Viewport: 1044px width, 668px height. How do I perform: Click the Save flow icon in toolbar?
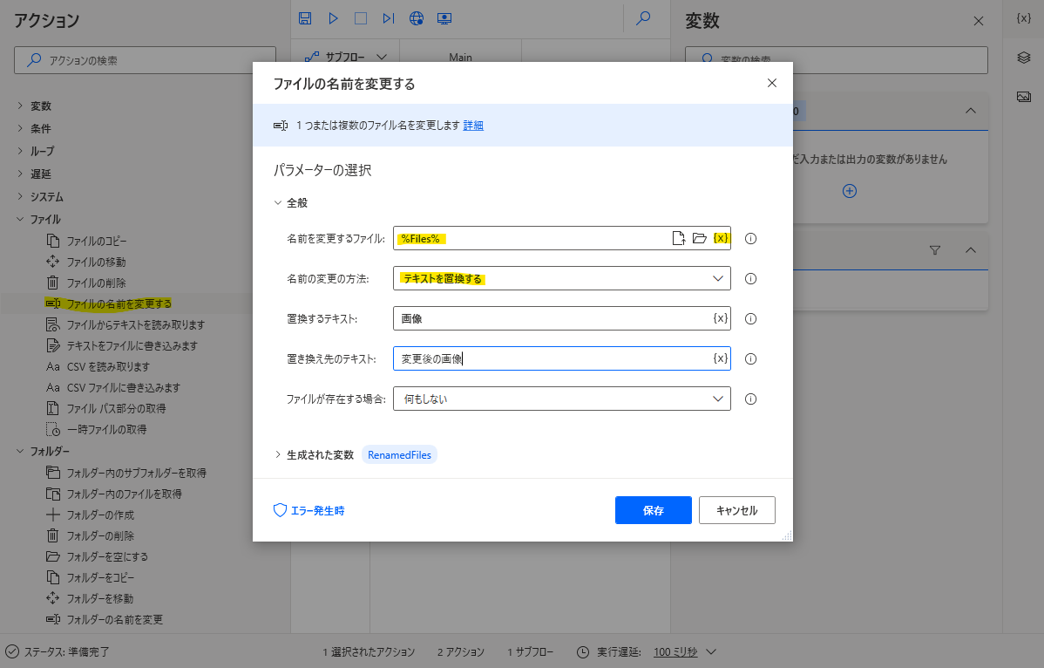click(306, 17)
